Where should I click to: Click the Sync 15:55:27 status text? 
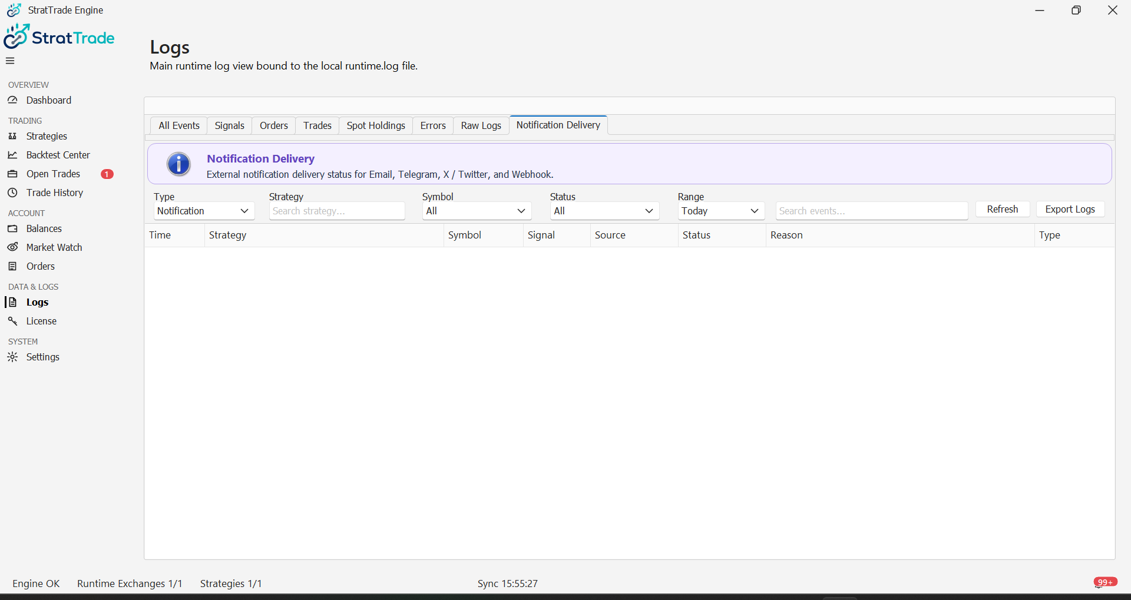507,584
